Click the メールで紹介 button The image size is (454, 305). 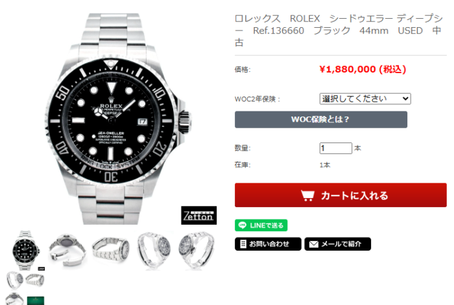338,244
